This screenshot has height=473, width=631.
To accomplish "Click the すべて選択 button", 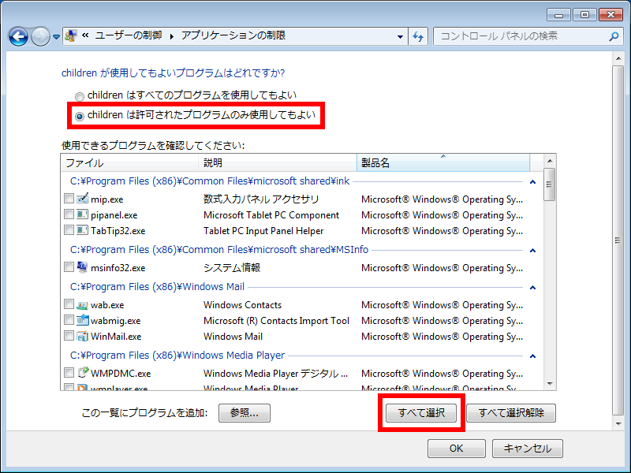I will pos(421,413).
